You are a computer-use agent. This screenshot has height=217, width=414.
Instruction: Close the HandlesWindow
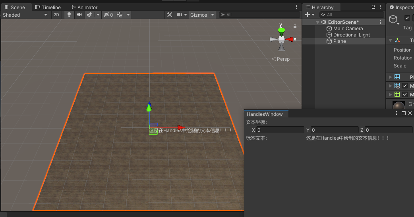[410, 113]
